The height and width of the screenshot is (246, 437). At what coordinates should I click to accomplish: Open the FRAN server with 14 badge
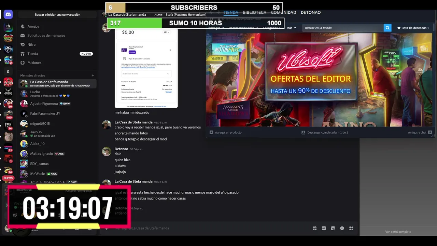pyautogui.click(x=8, y=125)
